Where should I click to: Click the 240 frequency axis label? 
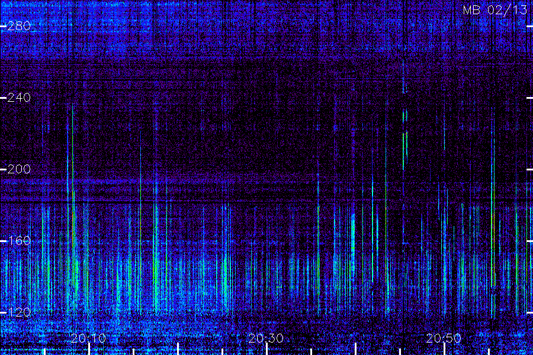click(x=19, y=98)
